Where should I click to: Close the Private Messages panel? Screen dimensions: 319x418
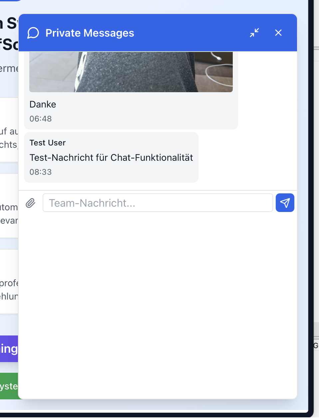(278, 33)
